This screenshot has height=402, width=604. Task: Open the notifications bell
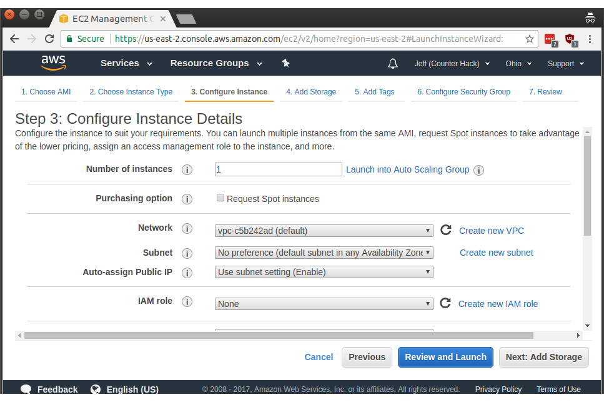tap(392, 64)
